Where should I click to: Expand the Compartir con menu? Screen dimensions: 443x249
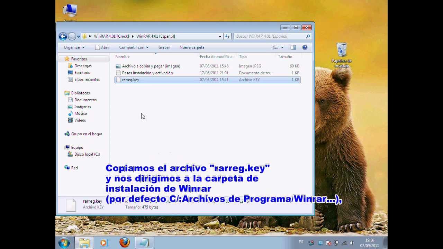134,47
